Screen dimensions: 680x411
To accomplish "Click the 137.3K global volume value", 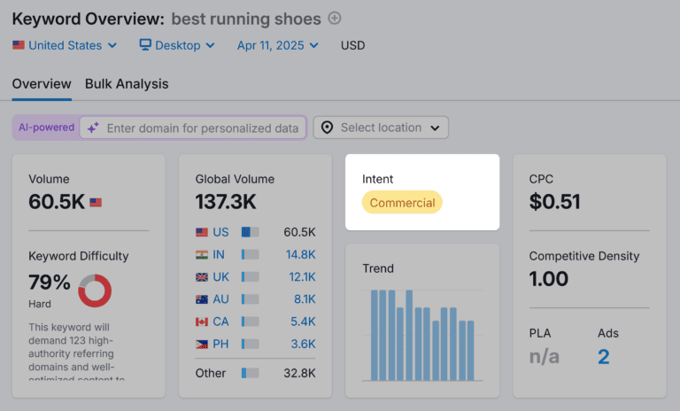I will point(226,202).
